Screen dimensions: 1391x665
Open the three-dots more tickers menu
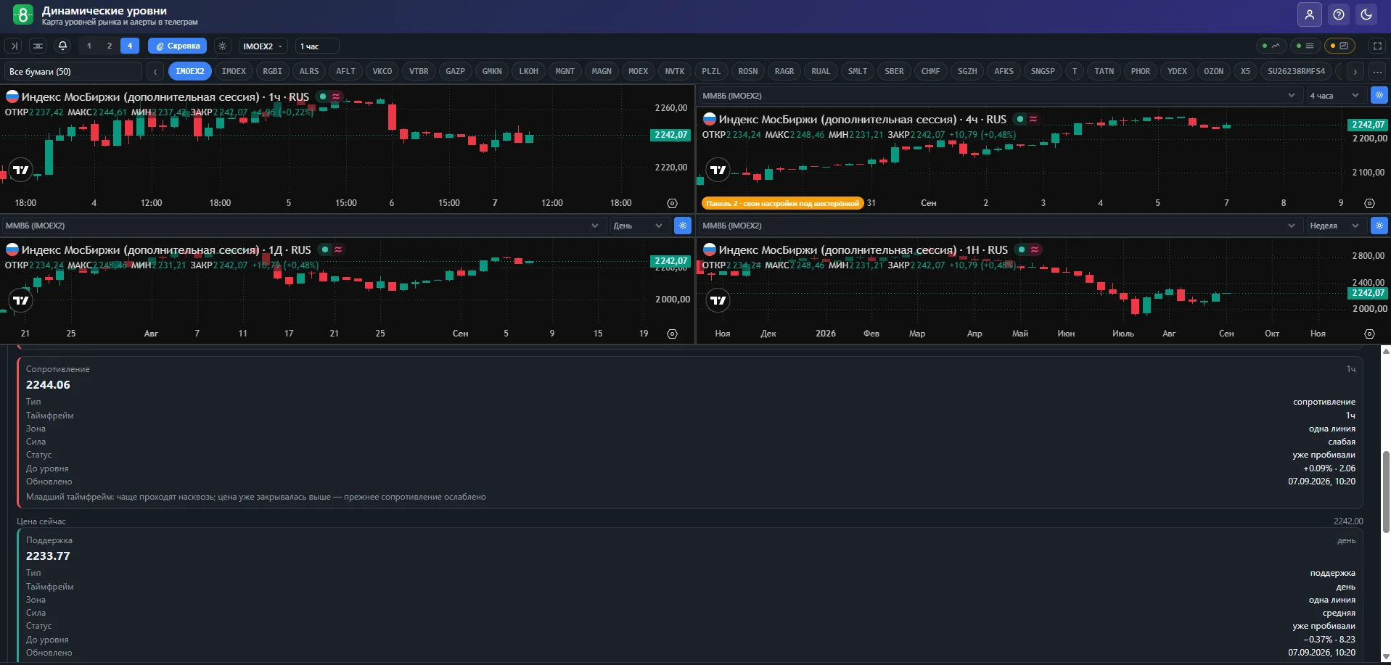[1377, 71]
